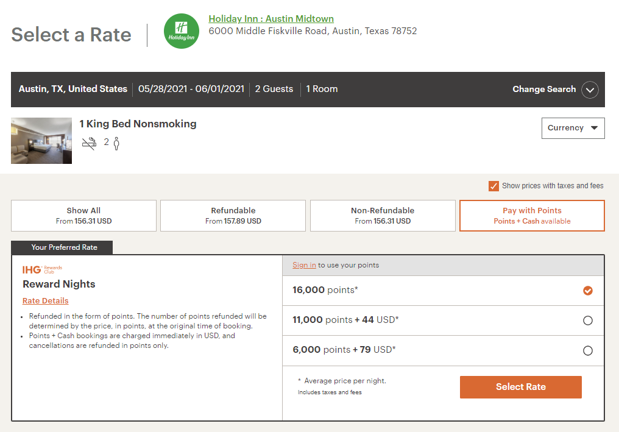Image resolution: width=619 pixels, height=432 pixels.
Task: Click the Change Search label
Action: point(544,89)
